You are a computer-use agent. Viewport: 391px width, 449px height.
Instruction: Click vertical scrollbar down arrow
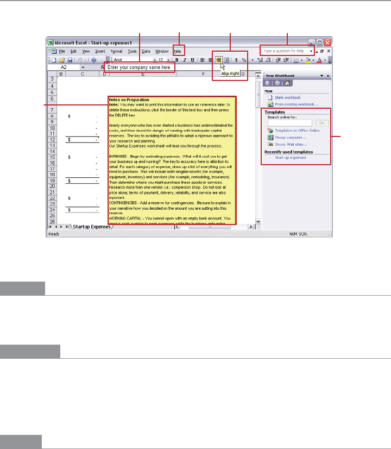click(x=258, y=222)
